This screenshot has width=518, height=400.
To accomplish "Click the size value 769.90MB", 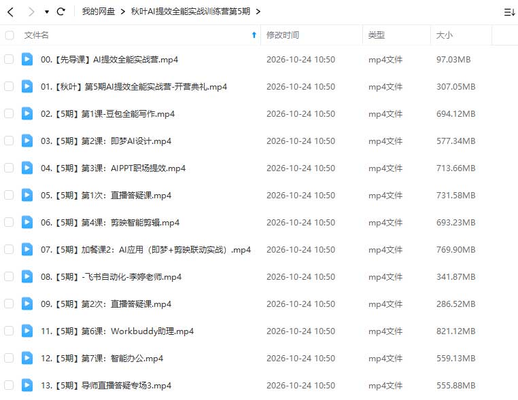I will pyautogui.click(x=455, y=250).
